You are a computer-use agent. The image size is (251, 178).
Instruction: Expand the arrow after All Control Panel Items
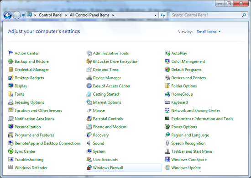point(113,15)
